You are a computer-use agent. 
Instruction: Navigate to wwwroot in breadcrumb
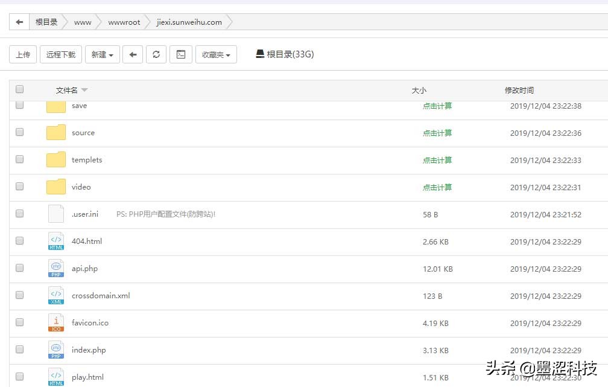point(124,22)
